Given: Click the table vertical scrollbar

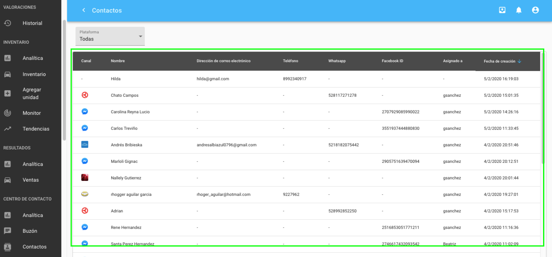Looking at the screenshot, I should (543, 108).
